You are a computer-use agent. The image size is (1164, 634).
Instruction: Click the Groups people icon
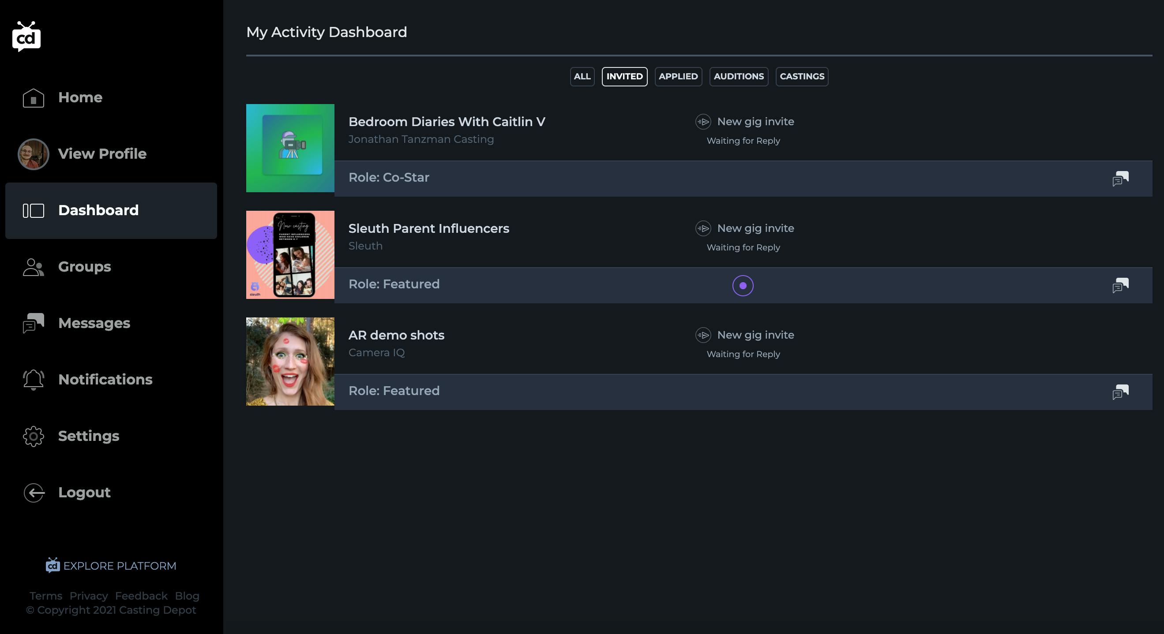point(34,267)
